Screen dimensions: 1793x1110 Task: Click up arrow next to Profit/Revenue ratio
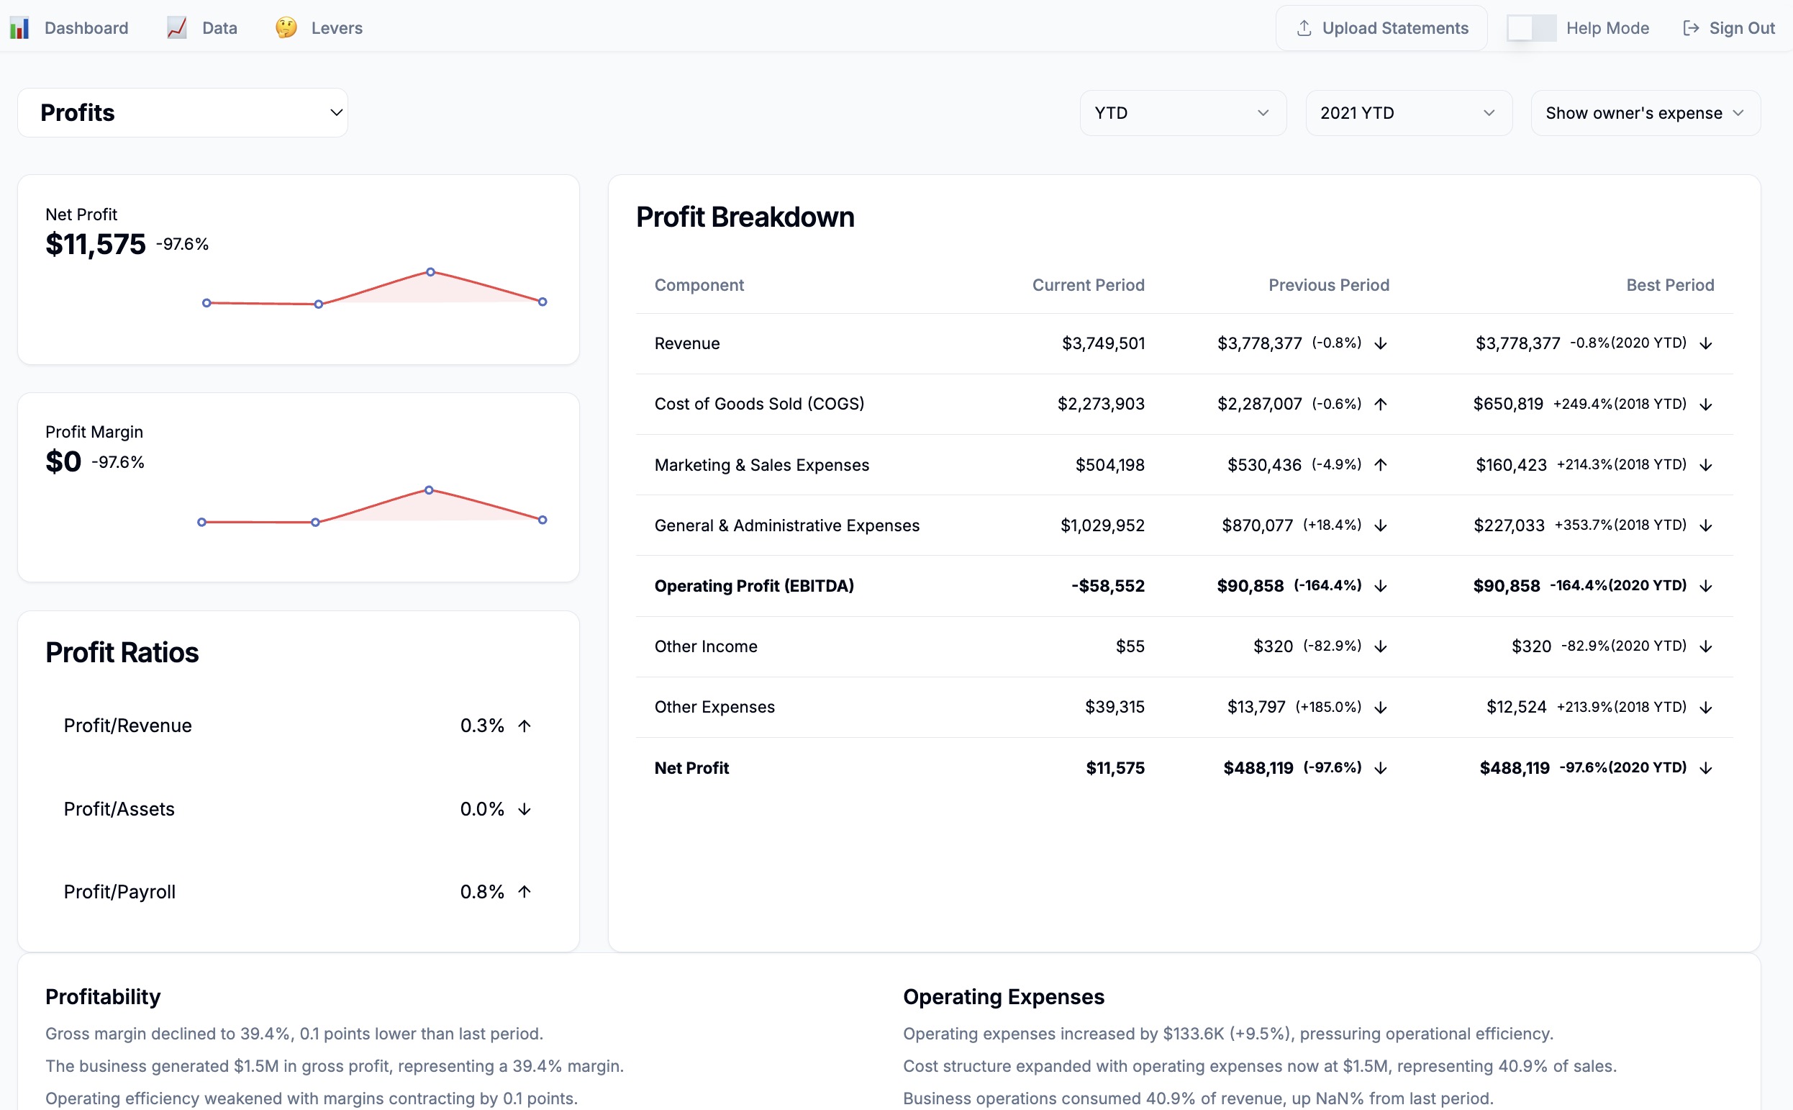(x=524, y=726)
